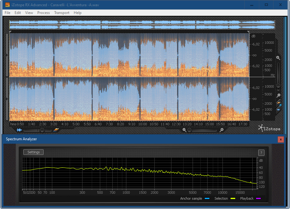Click the waveform icon left of opacity slider
The height and width of the screenshot is (209, 290).
[x=20, y=130]
